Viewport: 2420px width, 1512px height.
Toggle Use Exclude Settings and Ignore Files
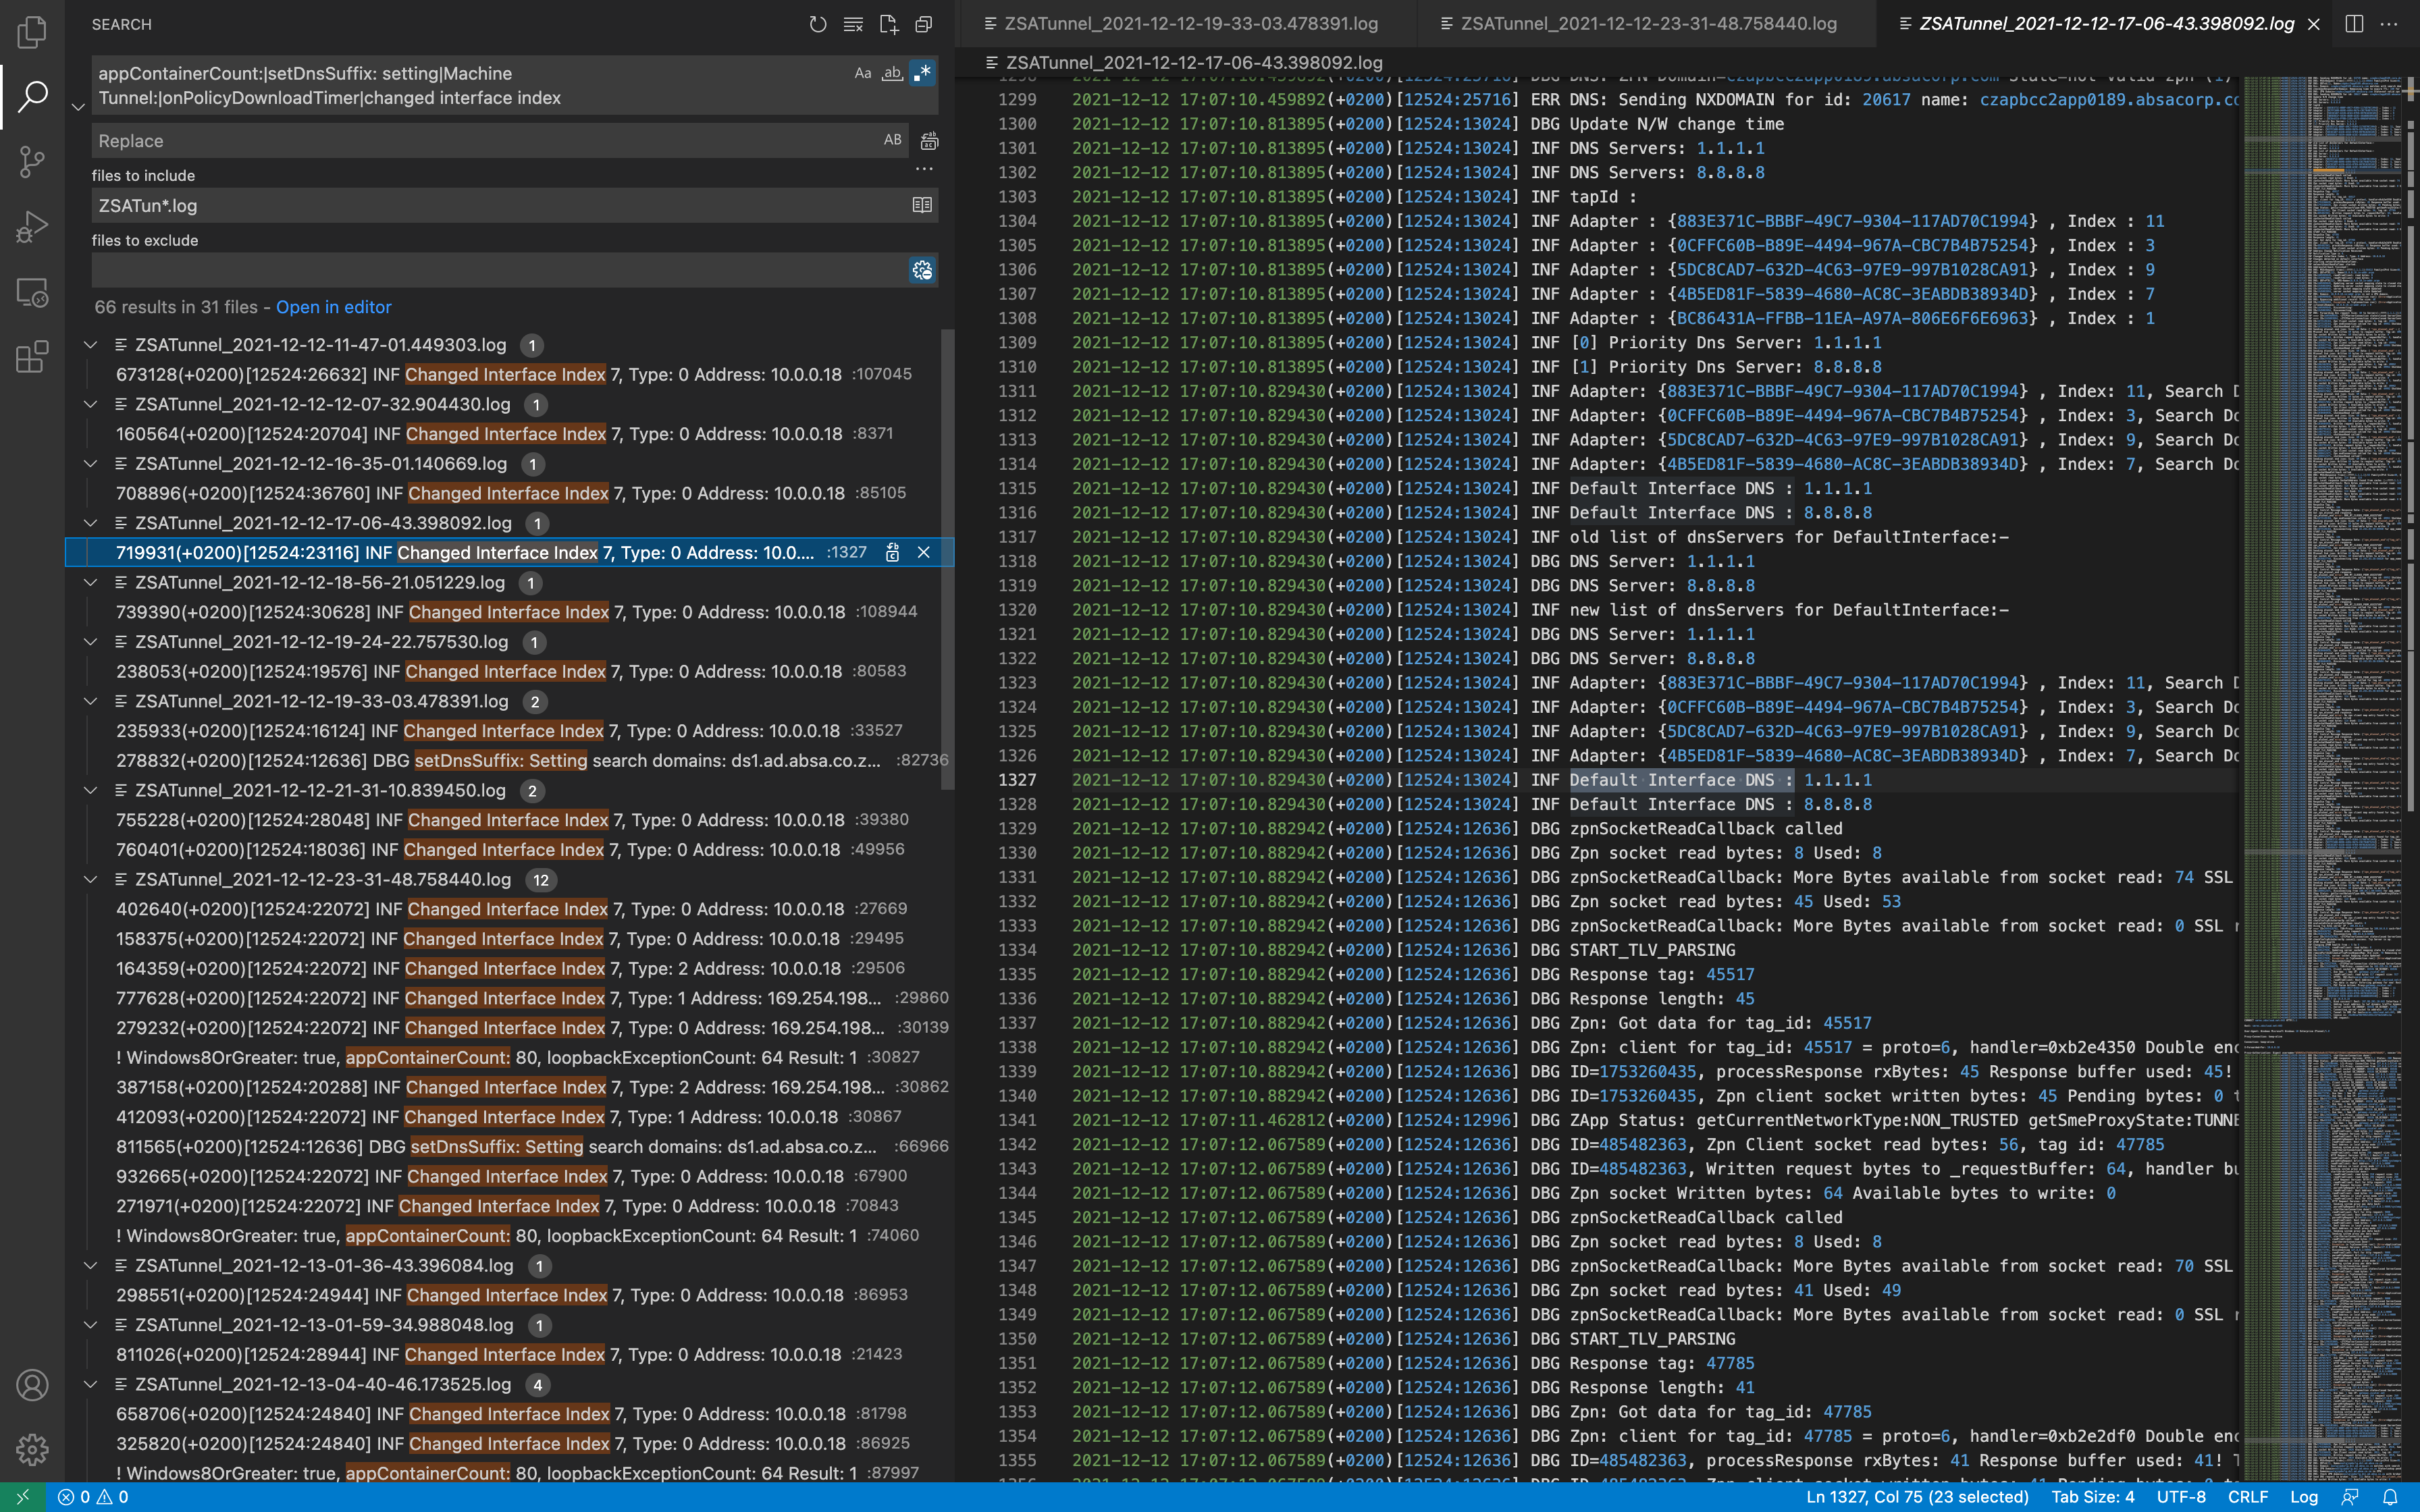pyautogui.click(x=922, y=270)
